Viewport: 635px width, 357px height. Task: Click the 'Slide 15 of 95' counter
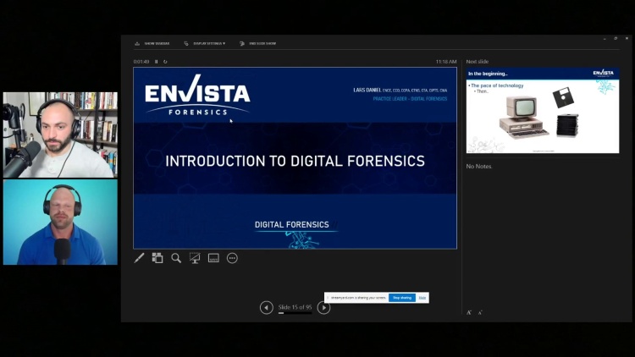(x=295, y=307)
